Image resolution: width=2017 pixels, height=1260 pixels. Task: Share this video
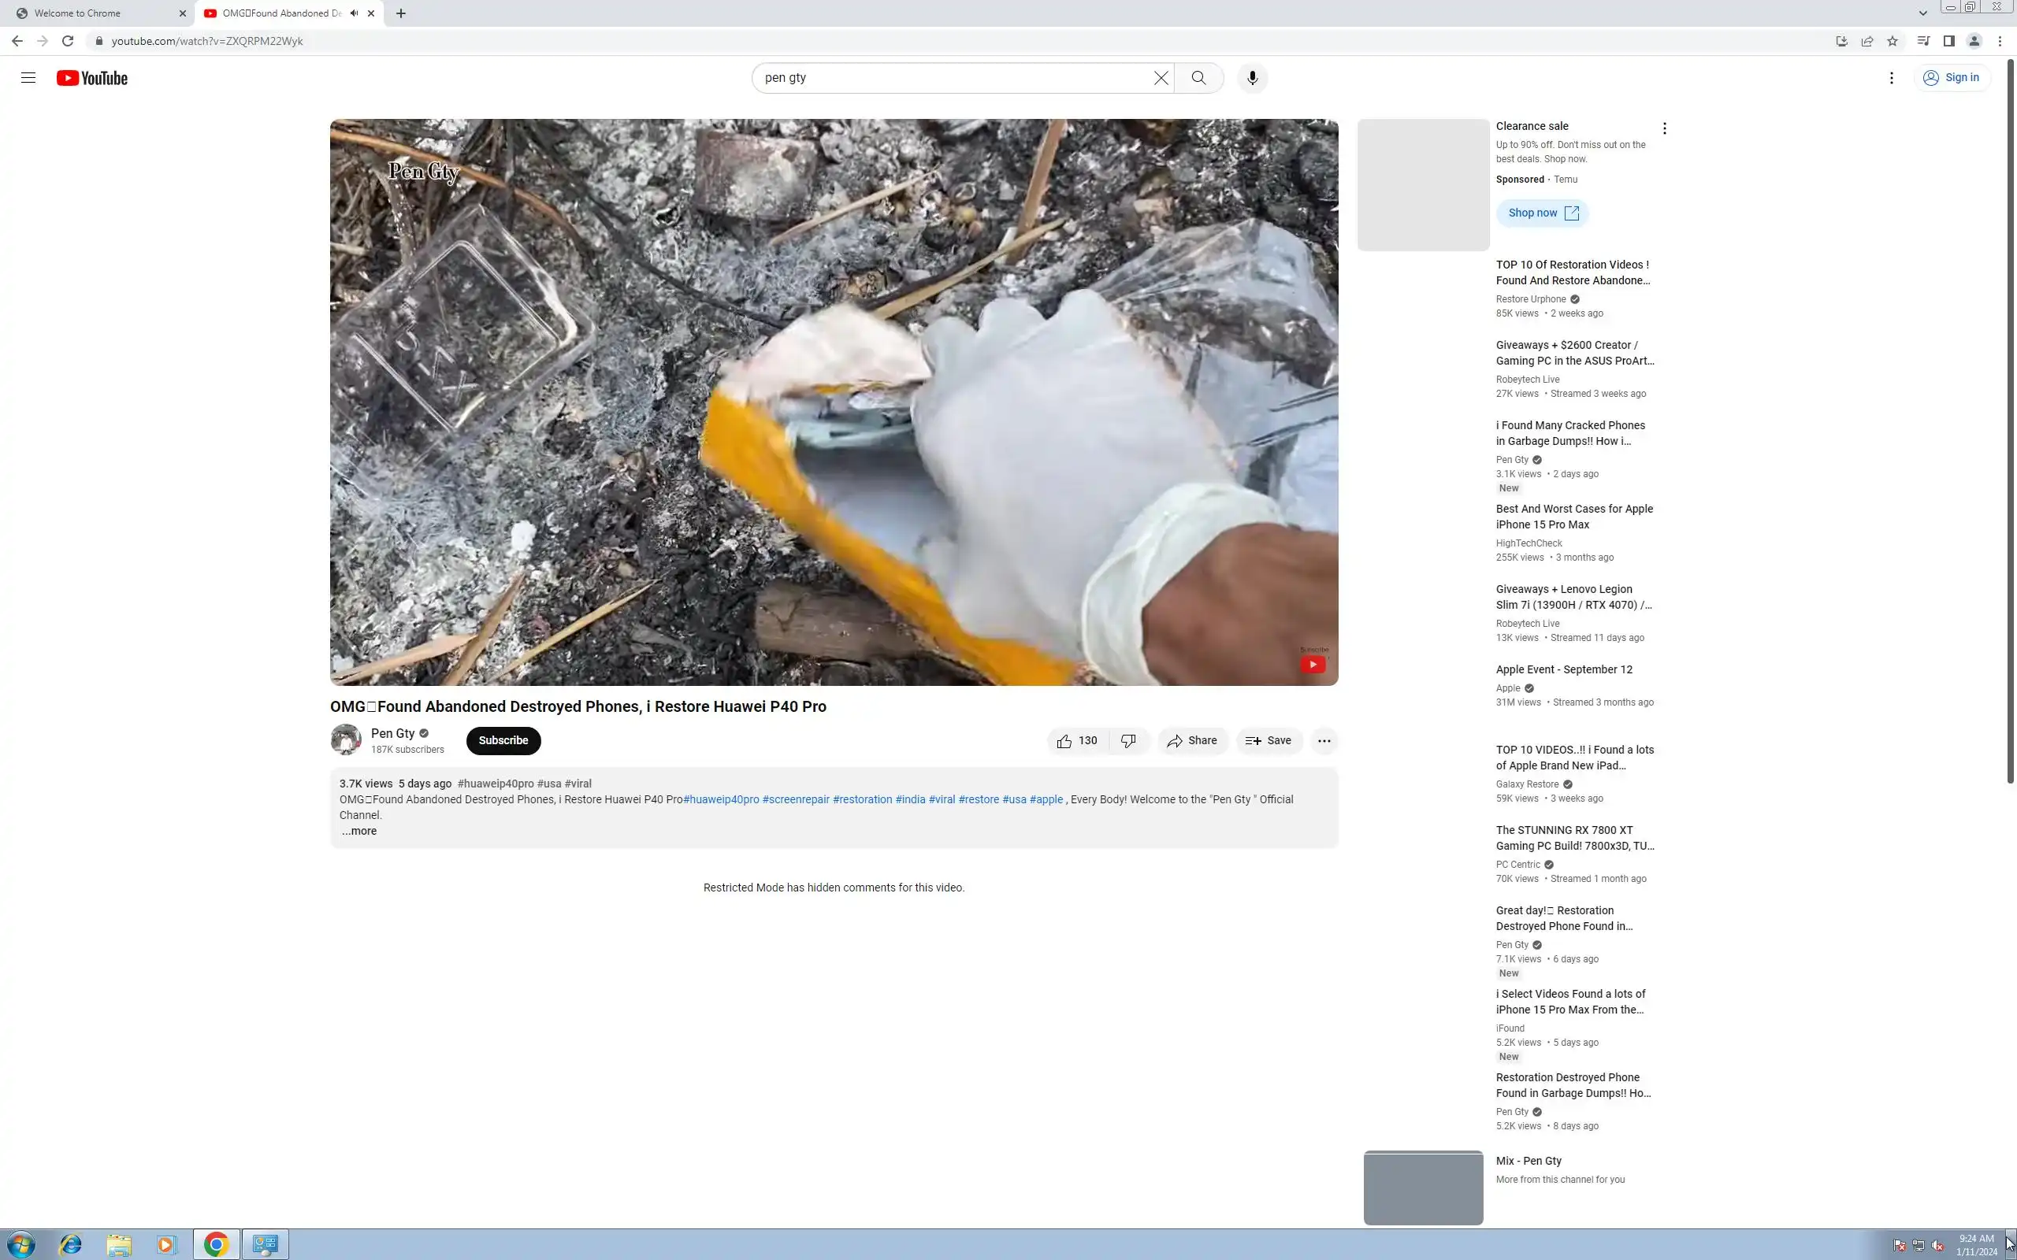[1191, 740]
